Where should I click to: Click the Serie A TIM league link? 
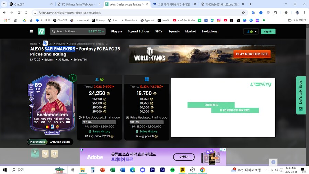[80, 59]
